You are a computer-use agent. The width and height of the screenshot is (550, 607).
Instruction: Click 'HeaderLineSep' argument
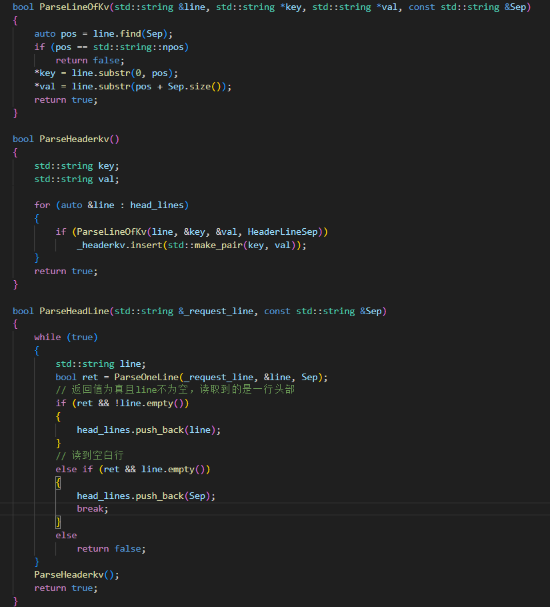point(283,231)
